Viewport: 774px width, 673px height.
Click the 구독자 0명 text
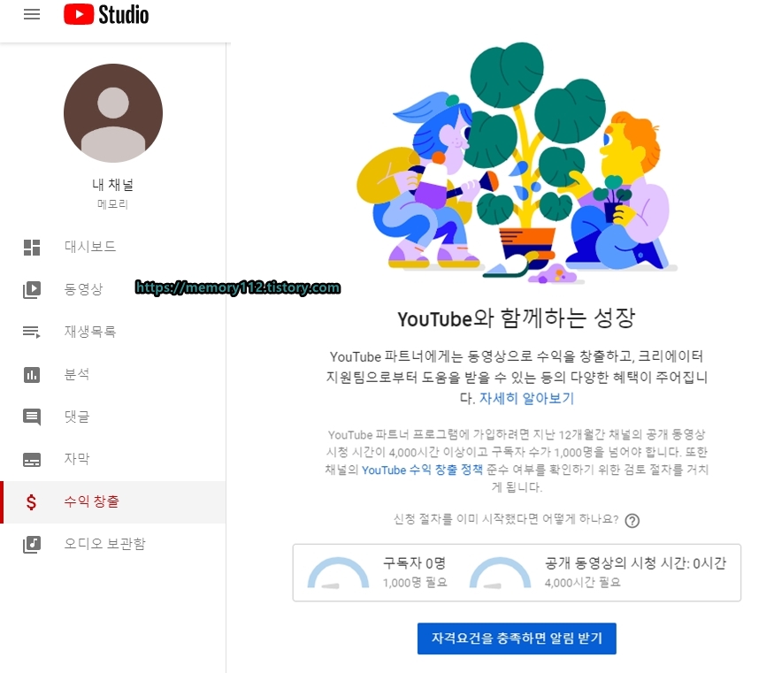[x=414, y=563]
